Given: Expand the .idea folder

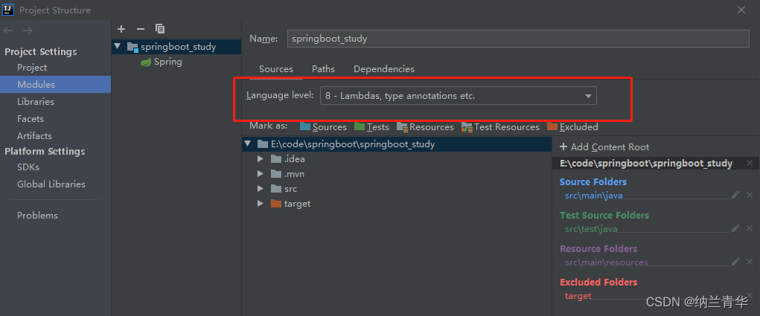Looking at the screenshot, I should point(261,158).
